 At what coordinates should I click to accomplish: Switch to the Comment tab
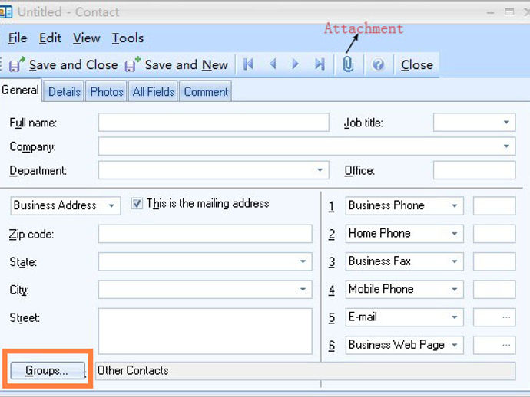(x=206, y=91)
